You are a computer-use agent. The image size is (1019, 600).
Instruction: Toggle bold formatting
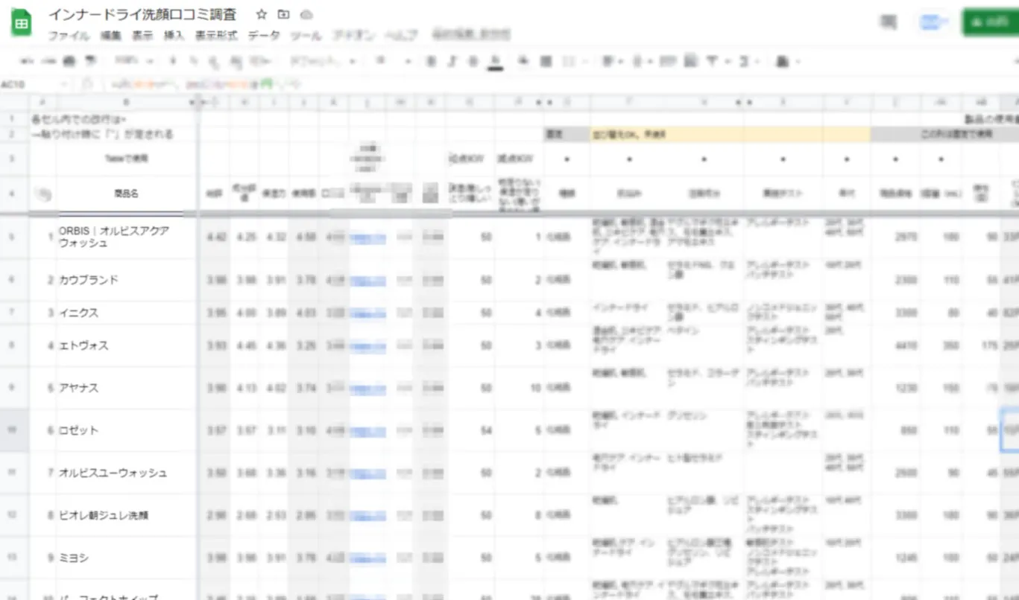[x=429, y=61]
